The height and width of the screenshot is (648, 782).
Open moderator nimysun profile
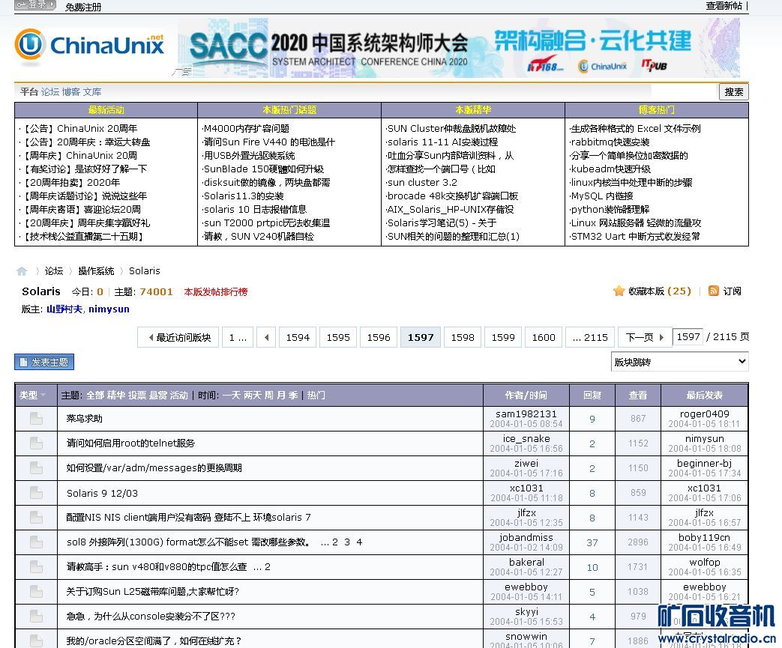[x=109, y=309]
